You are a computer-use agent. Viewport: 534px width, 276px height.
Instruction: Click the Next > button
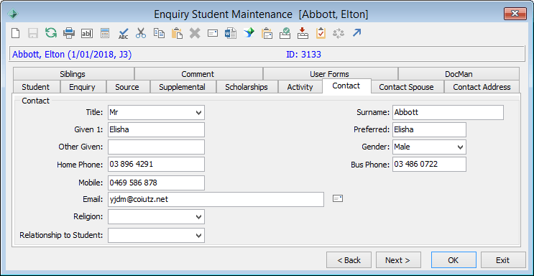pos(398,260)
